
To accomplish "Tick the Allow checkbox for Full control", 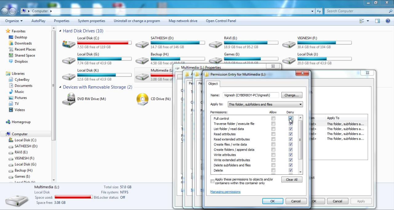I will 273,119.
